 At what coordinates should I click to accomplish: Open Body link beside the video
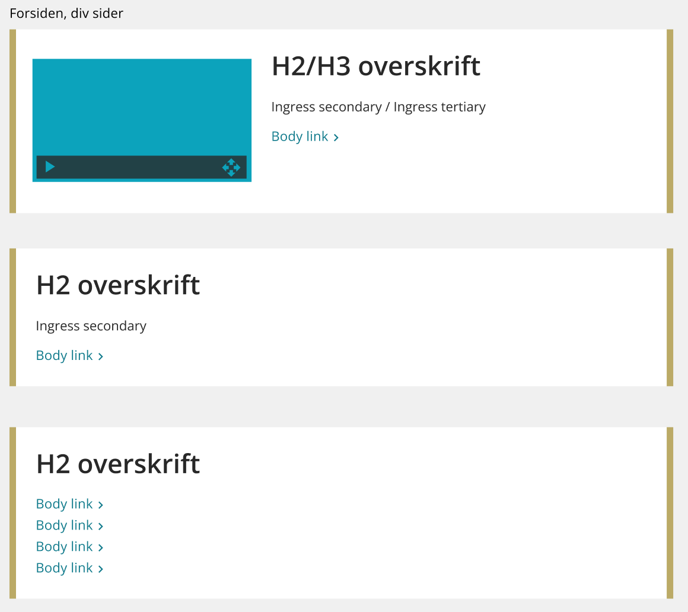(x=300, y=136)
